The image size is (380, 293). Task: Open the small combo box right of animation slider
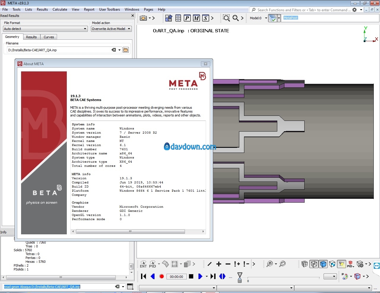click(x=330, y=276)
